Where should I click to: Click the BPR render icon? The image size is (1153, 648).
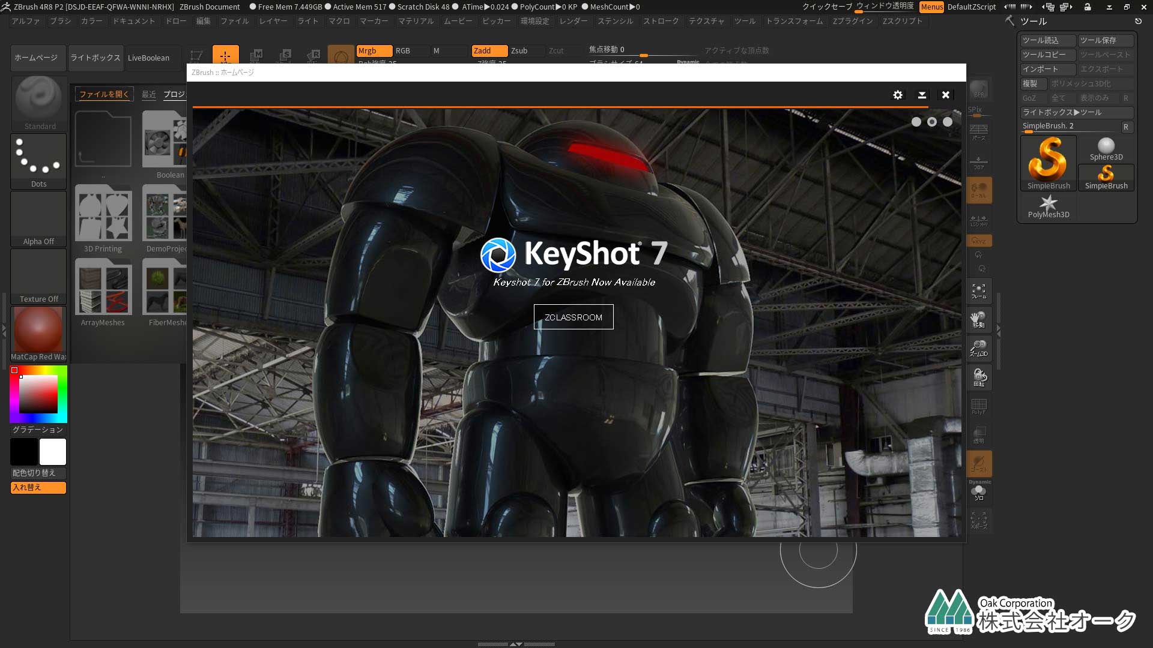(x=979, y=89)
